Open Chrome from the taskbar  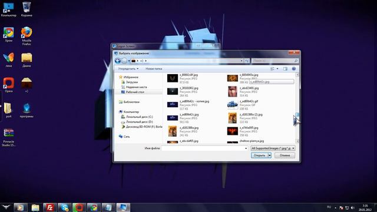pos(94,207)
